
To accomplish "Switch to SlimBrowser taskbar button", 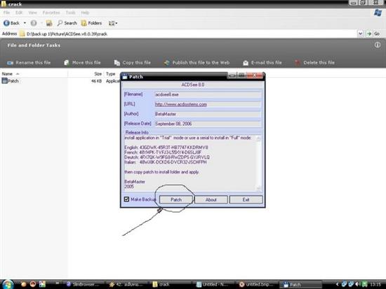I will [84, 285].
